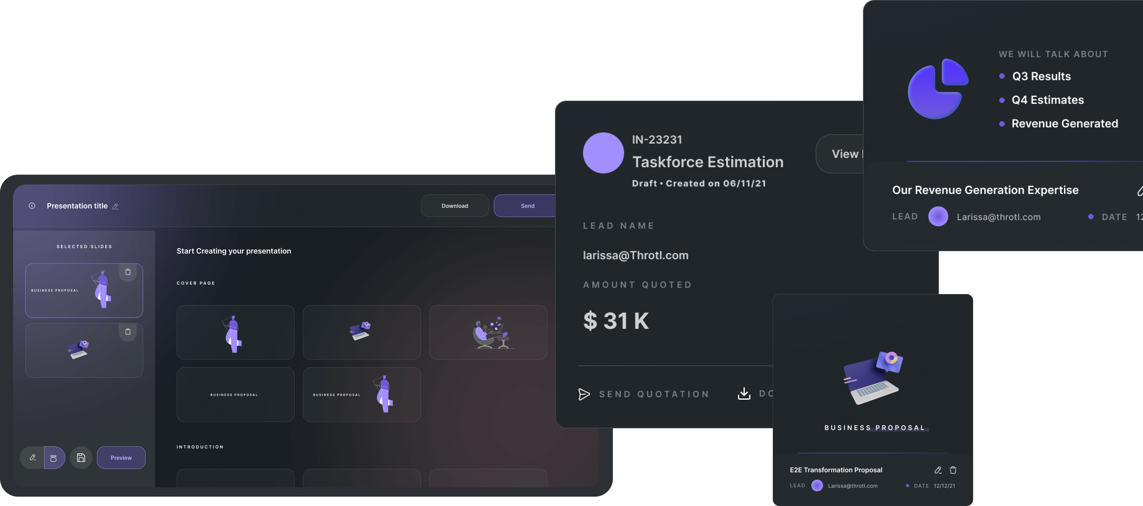Click the View button on Taskforce Estimation card
The width and height of the screenshot is (1143, 506).
(x=842, y=153)
